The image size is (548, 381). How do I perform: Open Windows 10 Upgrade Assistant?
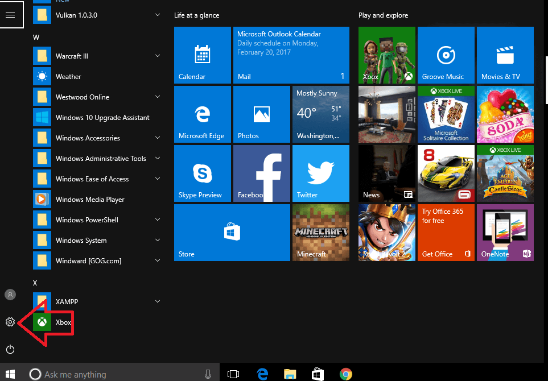97,117
